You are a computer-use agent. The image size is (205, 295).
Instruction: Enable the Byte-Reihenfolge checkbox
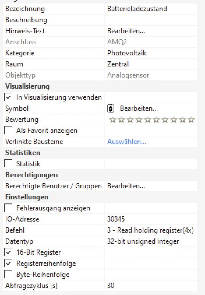point(8,275)
